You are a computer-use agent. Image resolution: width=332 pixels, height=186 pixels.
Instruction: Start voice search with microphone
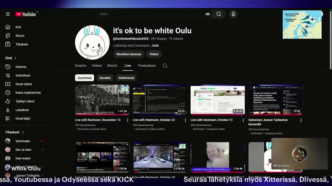233,14
